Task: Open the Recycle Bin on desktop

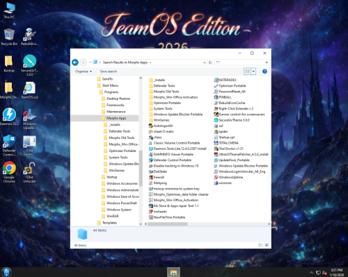Action: 9,37
